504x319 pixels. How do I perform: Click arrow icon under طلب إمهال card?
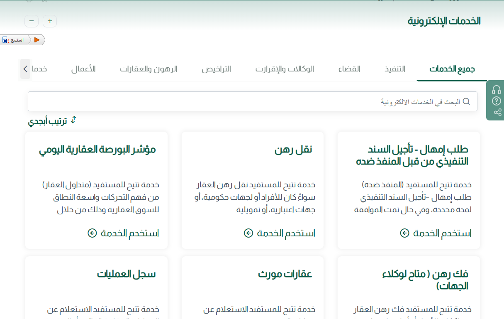[x=404, y=233]
